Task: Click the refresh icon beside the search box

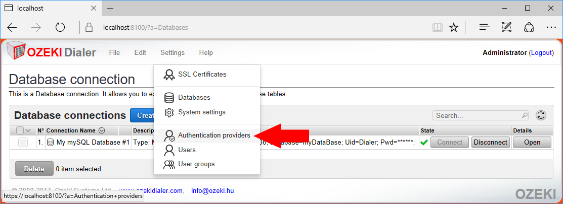Action: click(541, 115)
